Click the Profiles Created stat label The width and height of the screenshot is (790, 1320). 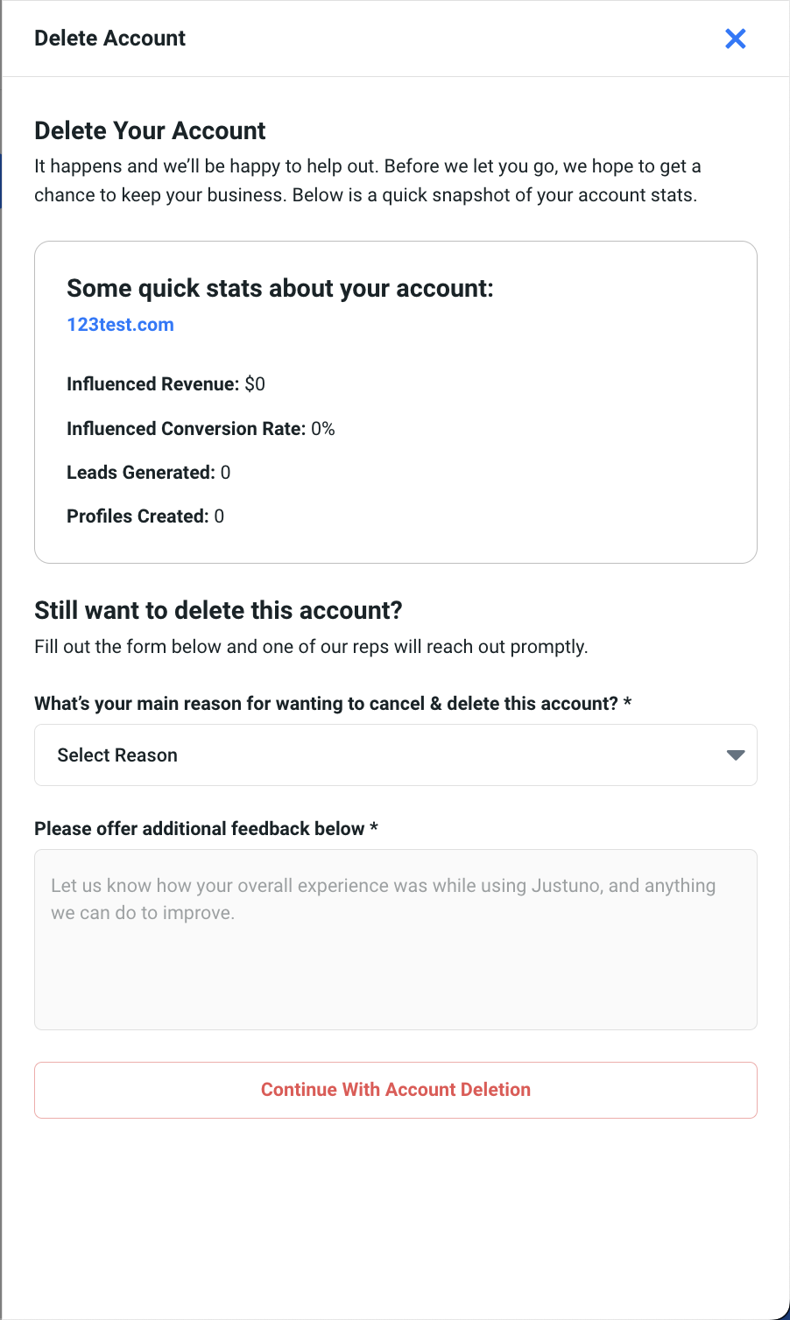pos(138,516)
